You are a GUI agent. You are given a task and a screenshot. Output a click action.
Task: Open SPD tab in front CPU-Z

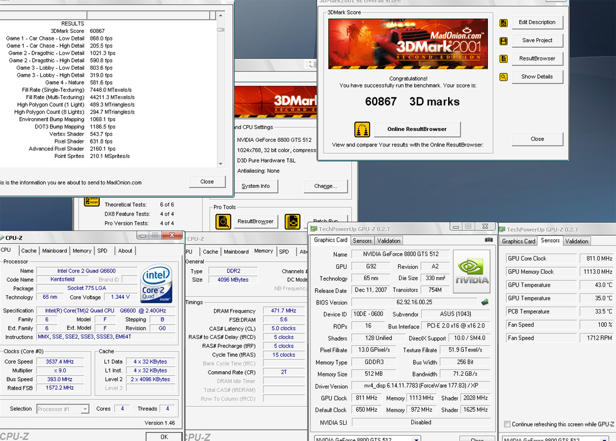[102, 251]
